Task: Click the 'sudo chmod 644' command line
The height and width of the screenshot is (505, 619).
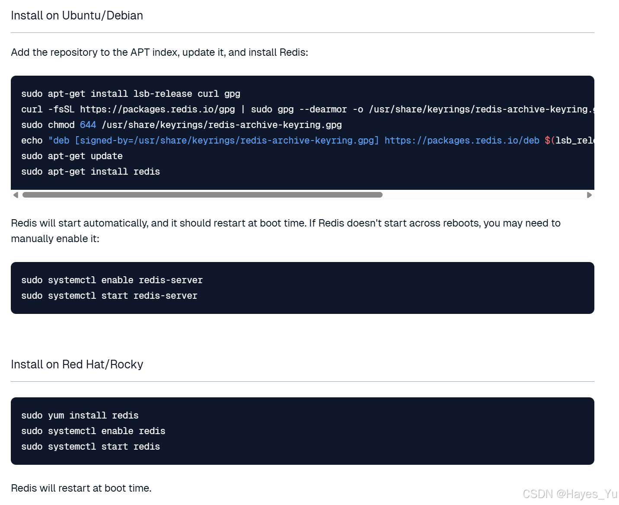Action: click(182, 125)
